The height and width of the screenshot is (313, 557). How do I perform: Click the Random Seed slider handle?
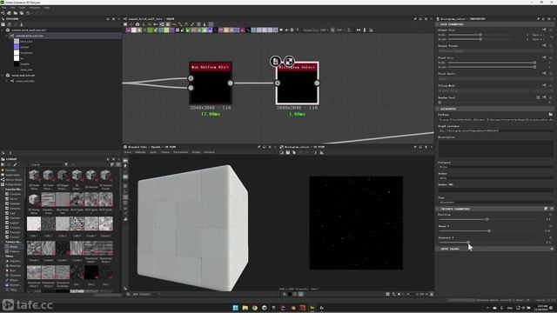[440, 103]
